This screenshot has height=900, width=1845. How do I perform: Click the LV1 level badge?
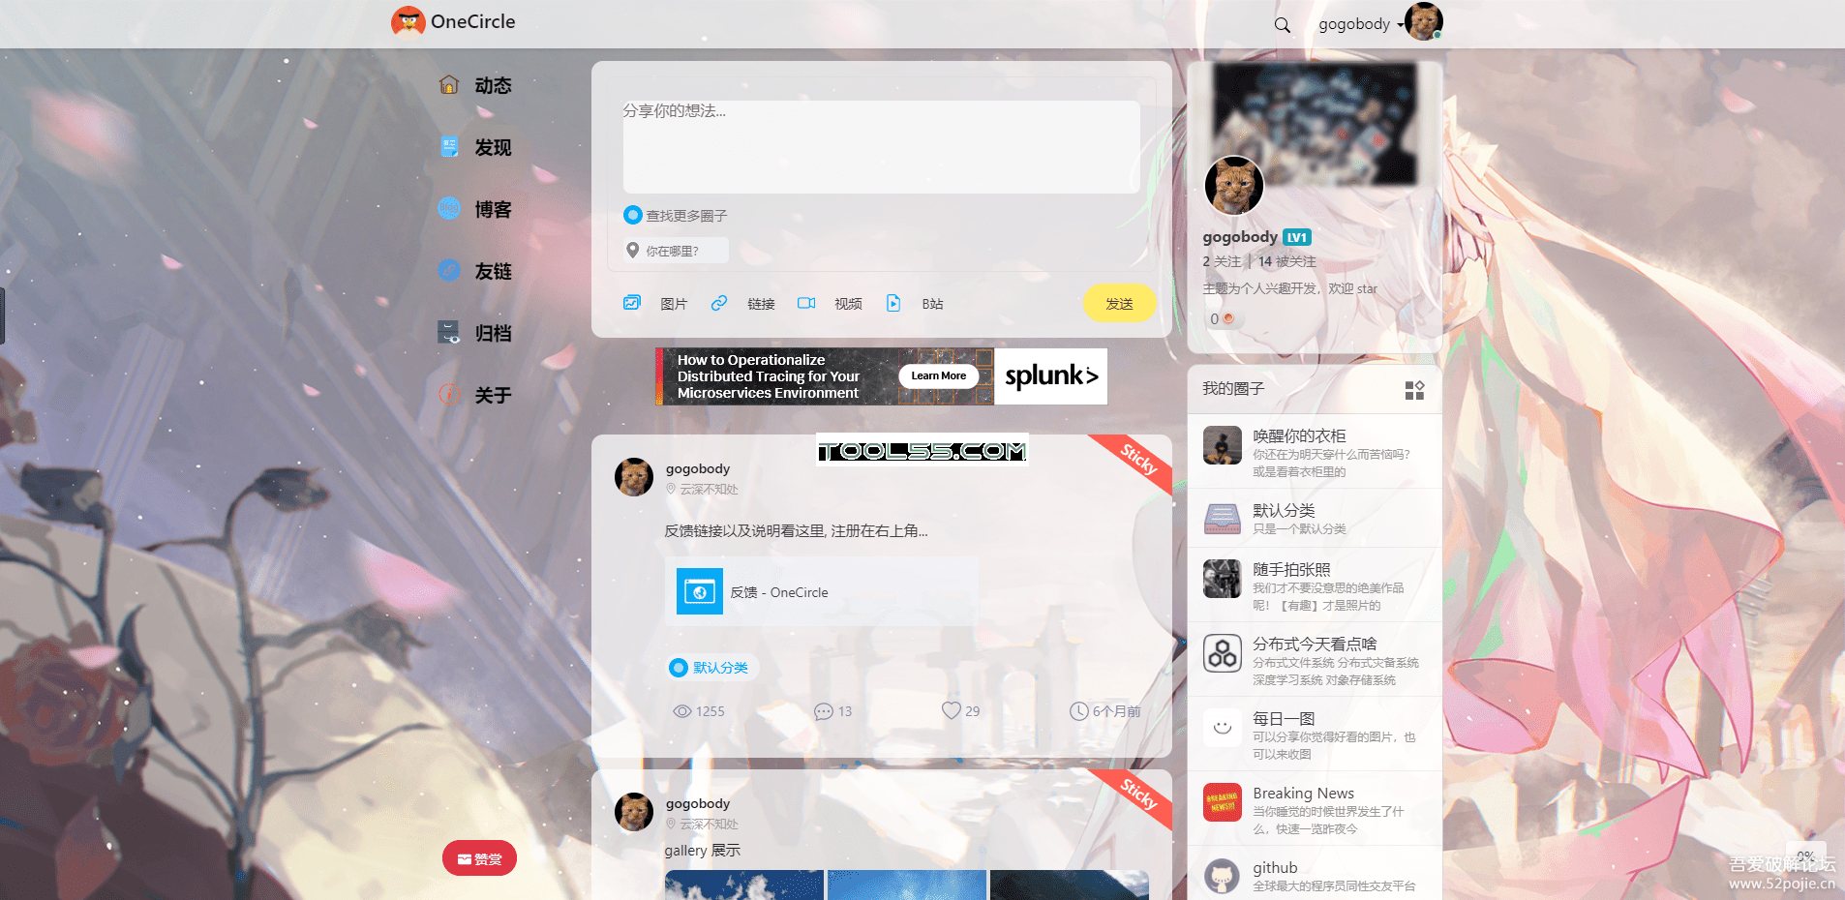[1297, 237]
